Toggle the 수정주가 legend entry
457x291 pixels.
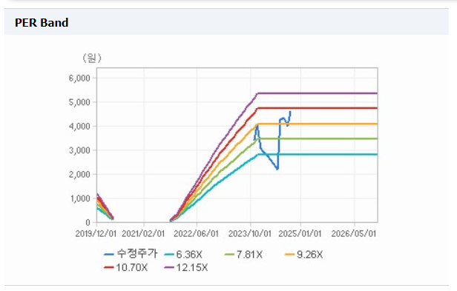click(x=131, y=254)
